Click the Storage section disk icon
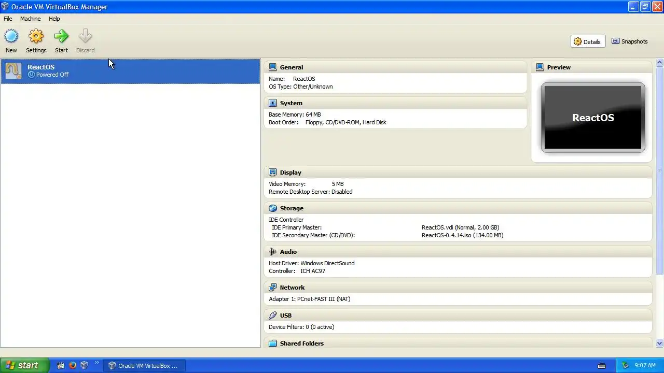 point(272,208)
